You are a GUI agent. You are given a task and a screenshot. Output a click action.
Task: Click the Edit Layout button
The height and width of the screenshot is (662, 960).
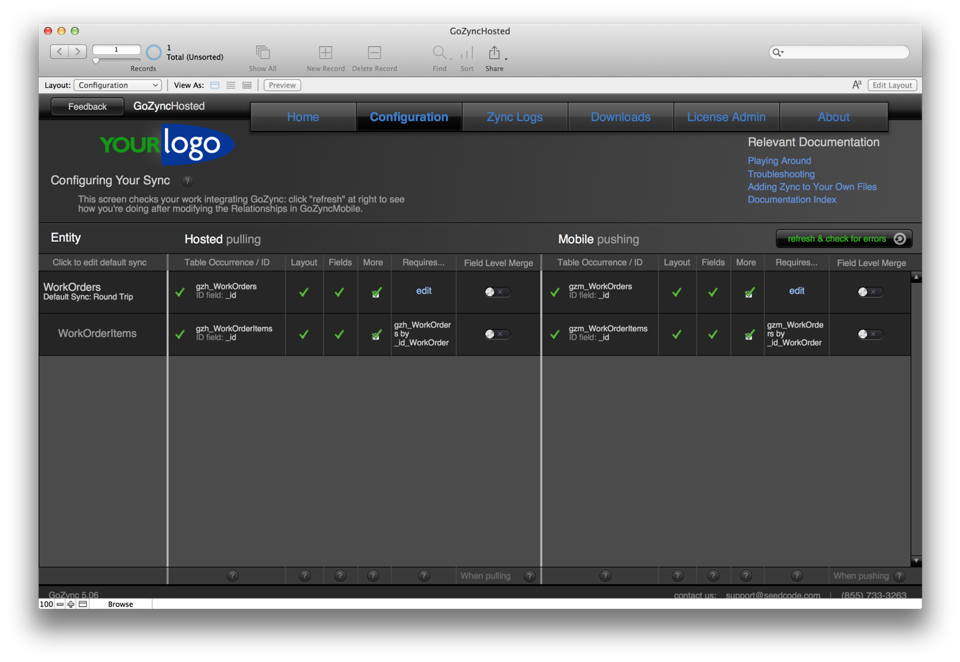click(892, 85)
